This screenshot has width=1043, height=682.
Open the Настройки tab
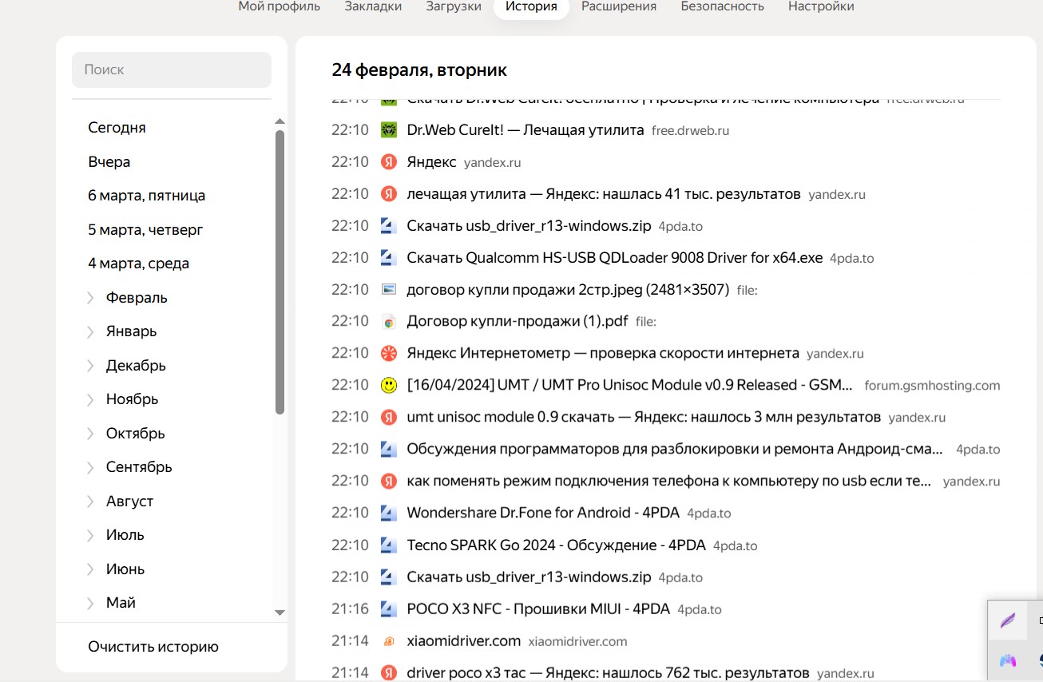(820, 6)
